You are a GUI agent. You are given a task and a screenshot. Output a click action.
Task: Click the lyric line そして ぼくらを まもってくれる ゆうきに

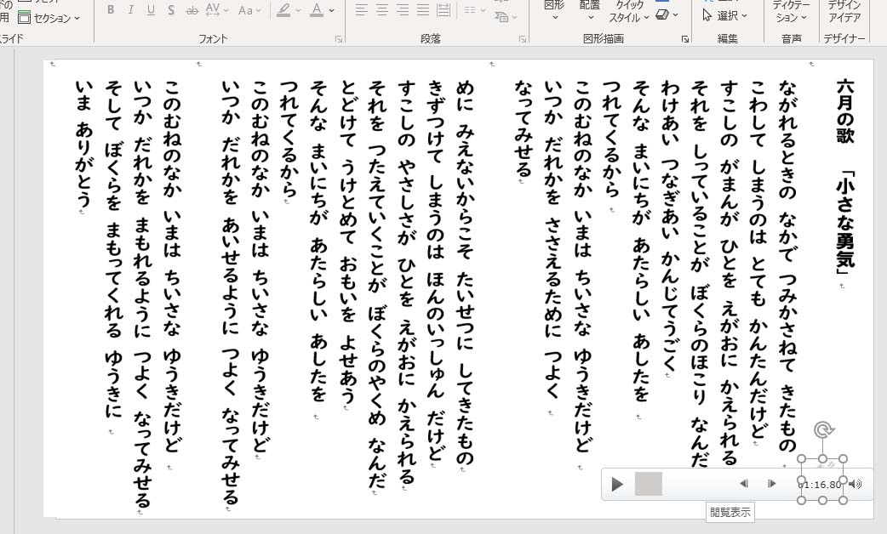point(113,248)
